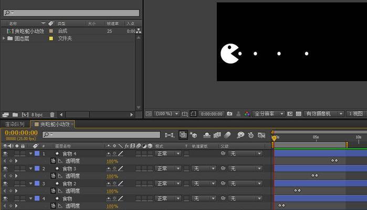Switch to the 贪吃蛇小动效 timeline tab
This screenshot has width=367, height=210.
[55, 124]
